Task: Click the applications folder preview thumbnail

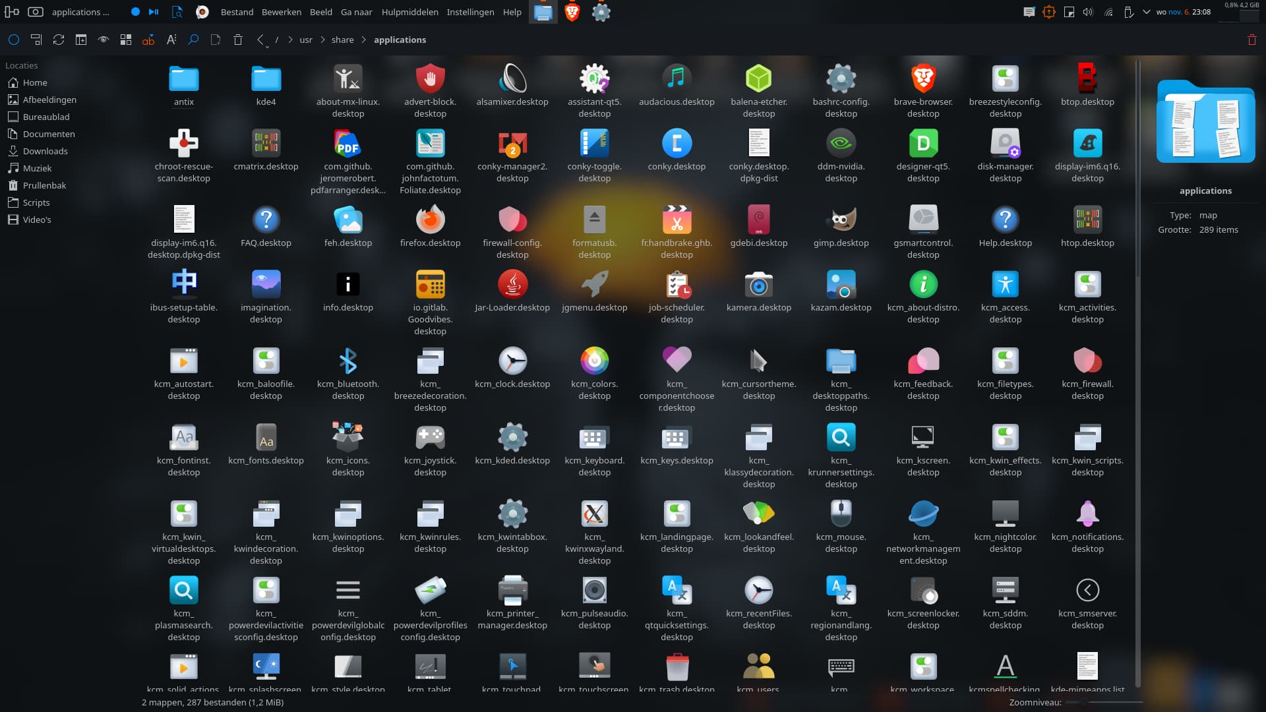Action: coord(1205,122)
